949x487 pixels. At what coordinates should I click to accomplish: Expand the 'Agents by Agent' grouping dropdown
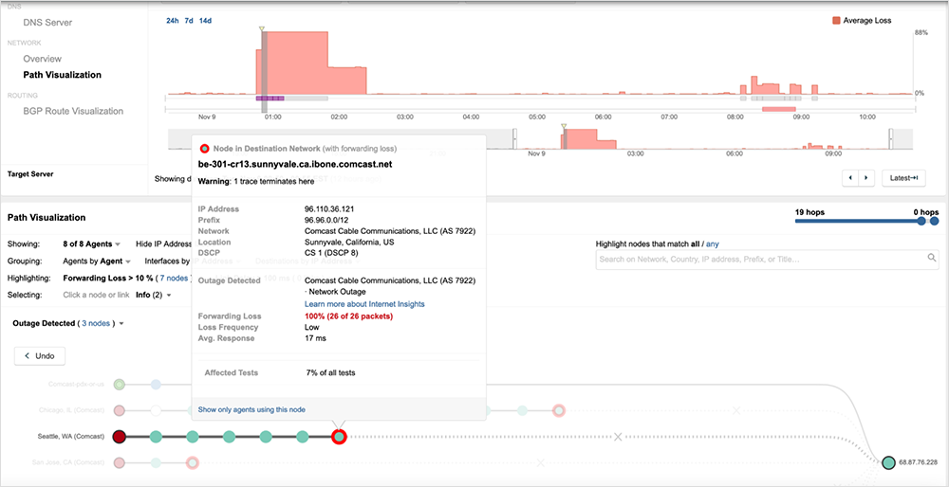click(97, 261)
